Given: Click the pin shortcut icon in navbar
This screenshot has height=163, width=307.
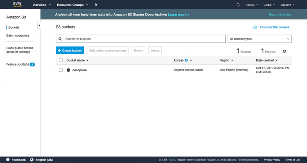Looking at the screenshot, I should (96, 5).
